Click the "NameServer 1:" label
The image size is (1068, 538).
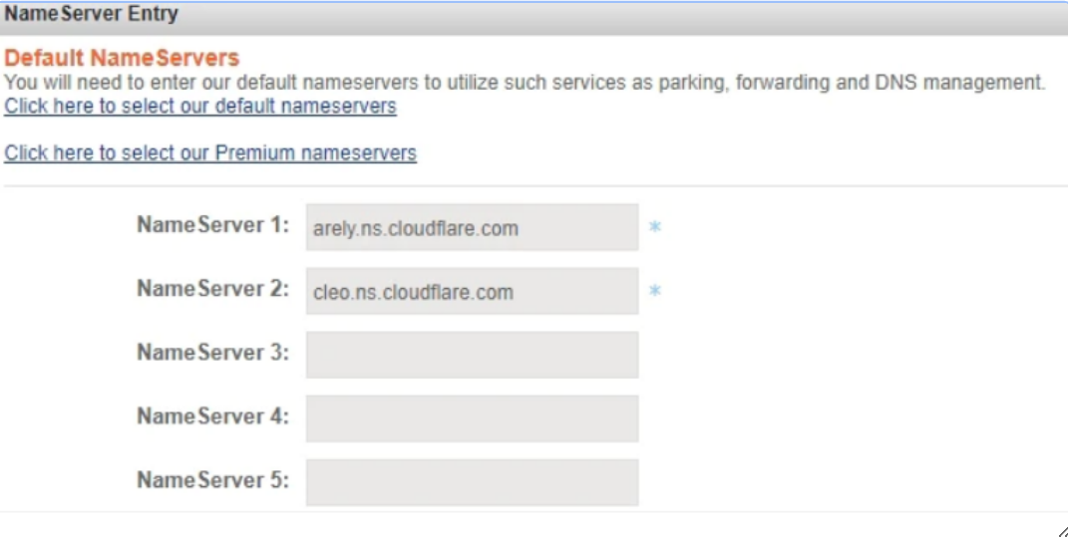212,225
